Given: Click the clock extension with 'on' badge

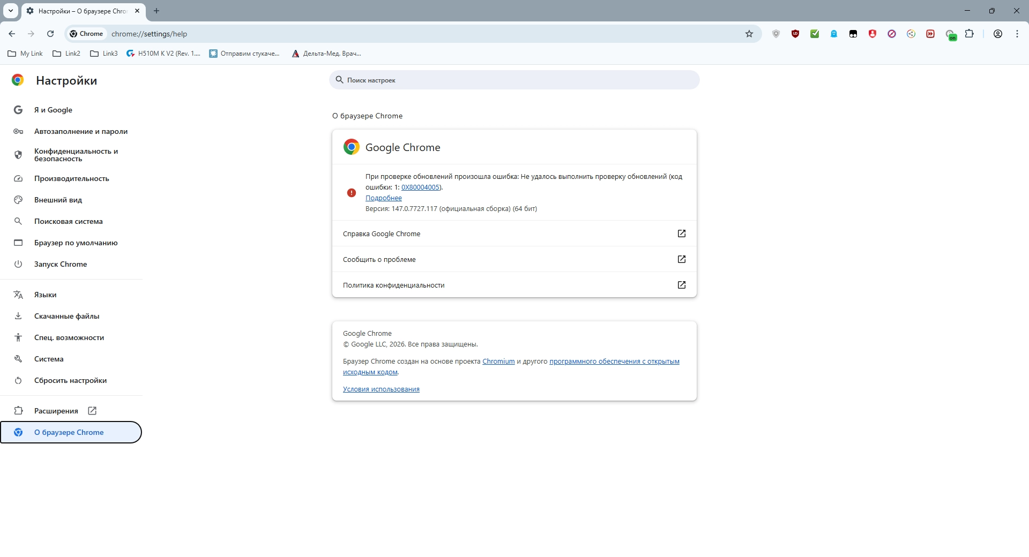Looking at the screenshot, I should [951, 35].
